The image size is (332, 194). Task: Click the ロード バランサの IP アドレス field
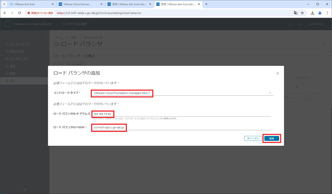click(182, 114)
